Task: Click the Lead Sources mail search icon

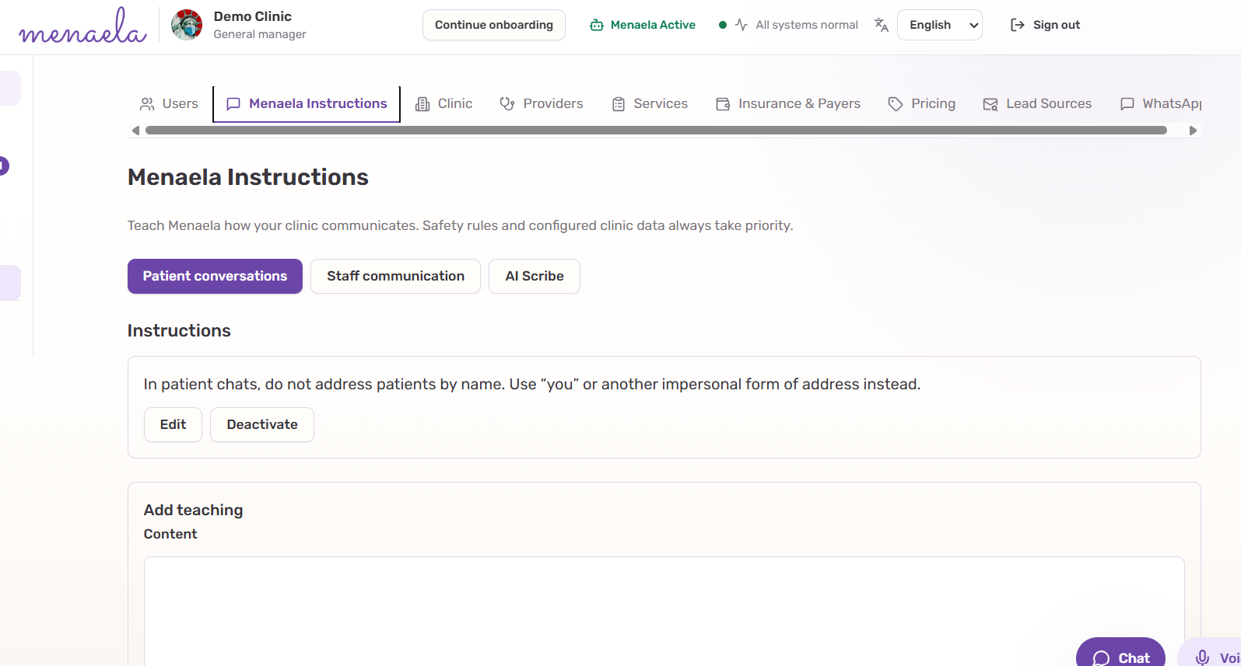Action: (x=990, y=104)
